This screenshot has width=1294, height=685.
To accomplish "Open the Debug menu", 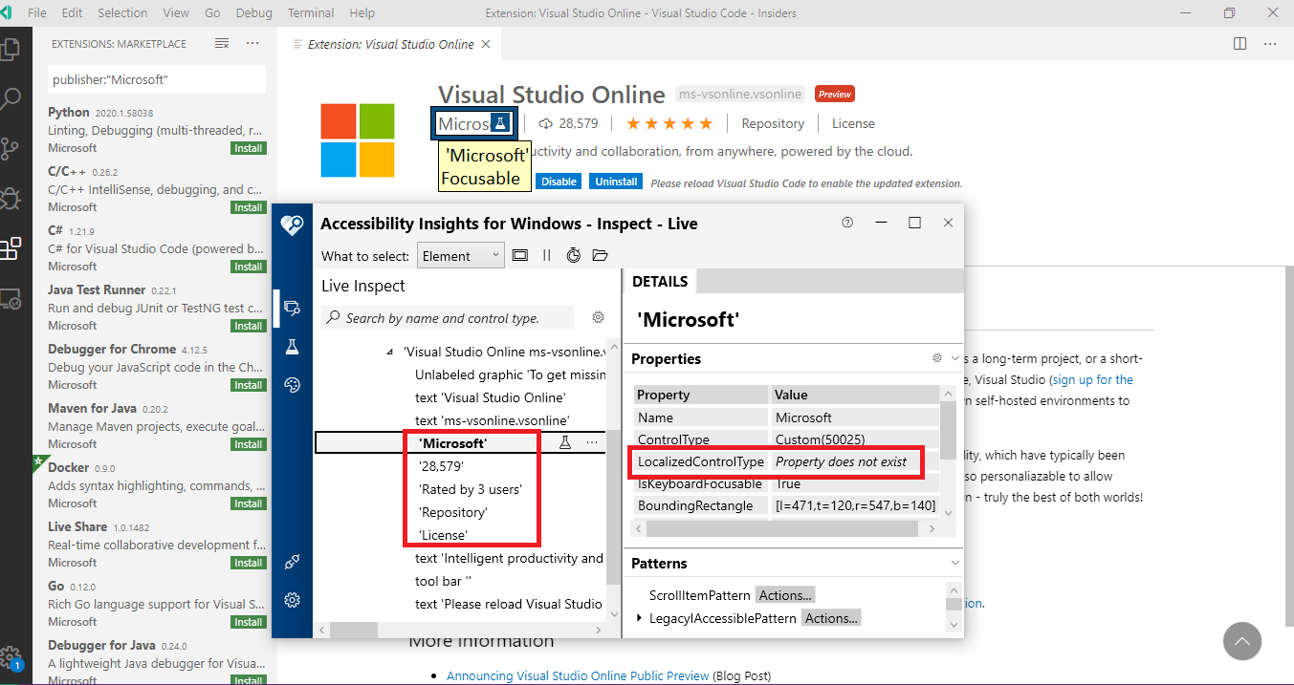I will tap(253, 12).
